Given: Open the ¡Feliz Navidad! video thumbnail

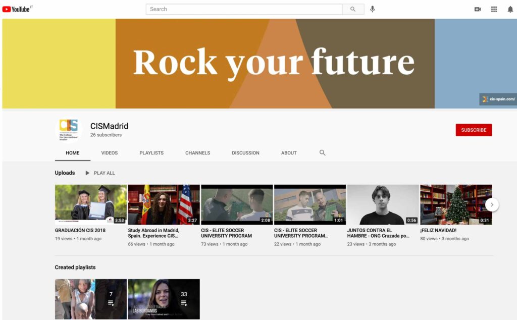Looking at the screenshot, I should [x=456, y=204].
